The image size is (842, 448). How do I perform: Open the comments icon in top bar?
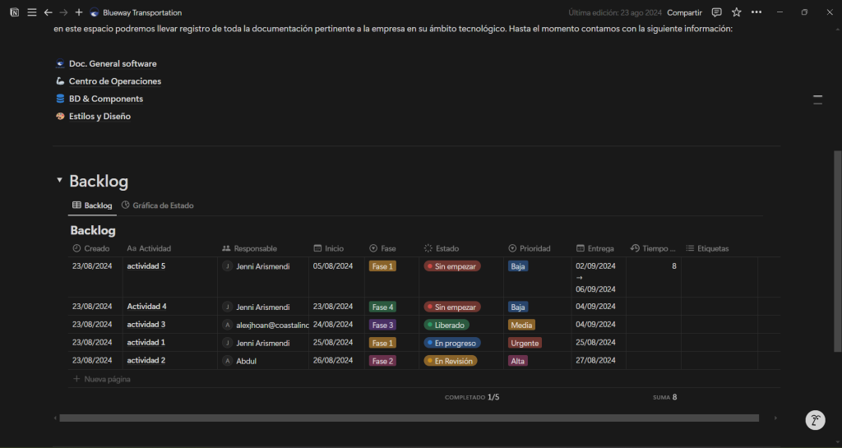click(x=716, y=12)
